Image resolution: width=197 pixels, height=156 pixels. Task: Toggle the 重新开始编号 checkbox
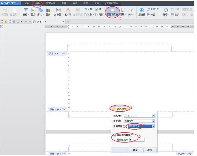(114, 135)
